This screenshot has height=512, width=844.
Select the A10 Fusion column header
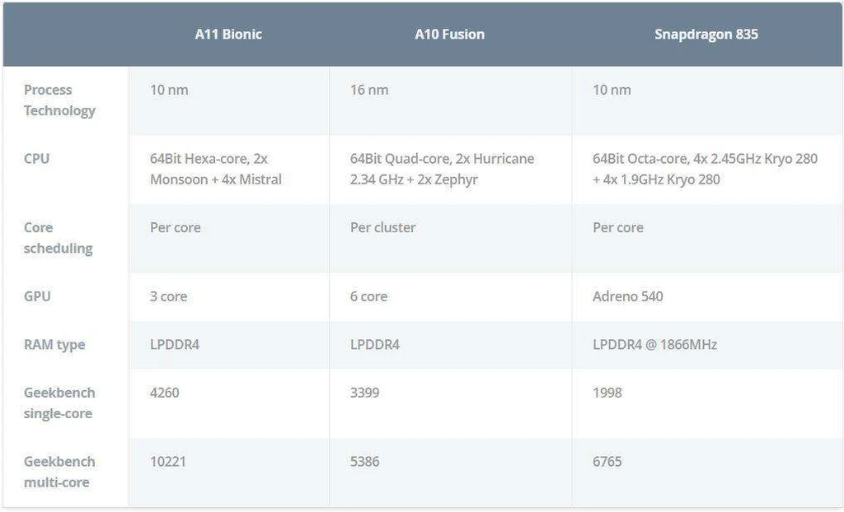(x=449, y=35)
